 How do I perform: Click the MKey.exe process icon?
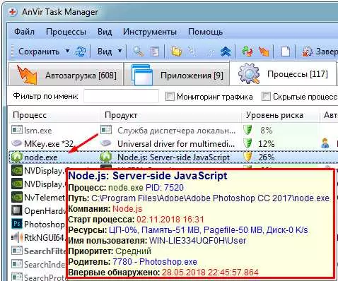(x=16, y=143)
